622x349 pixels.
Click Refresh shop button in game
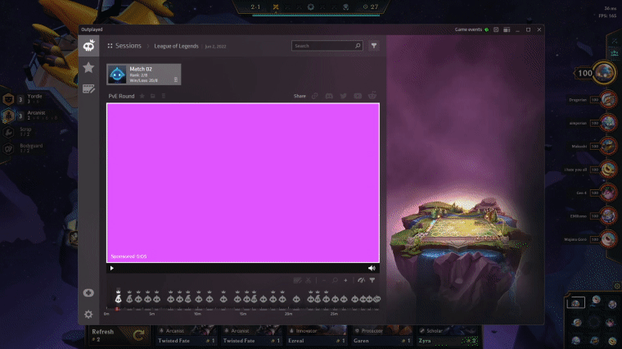(x=119, y=336)
